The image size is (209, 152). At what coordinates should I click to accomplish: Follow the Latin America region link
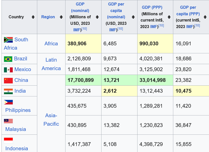click(x=51, y=64)
